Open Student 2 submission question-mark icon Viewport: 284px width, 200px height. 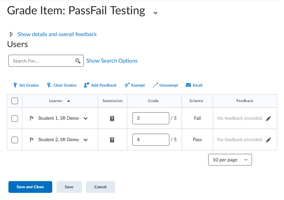click(112, 140)
